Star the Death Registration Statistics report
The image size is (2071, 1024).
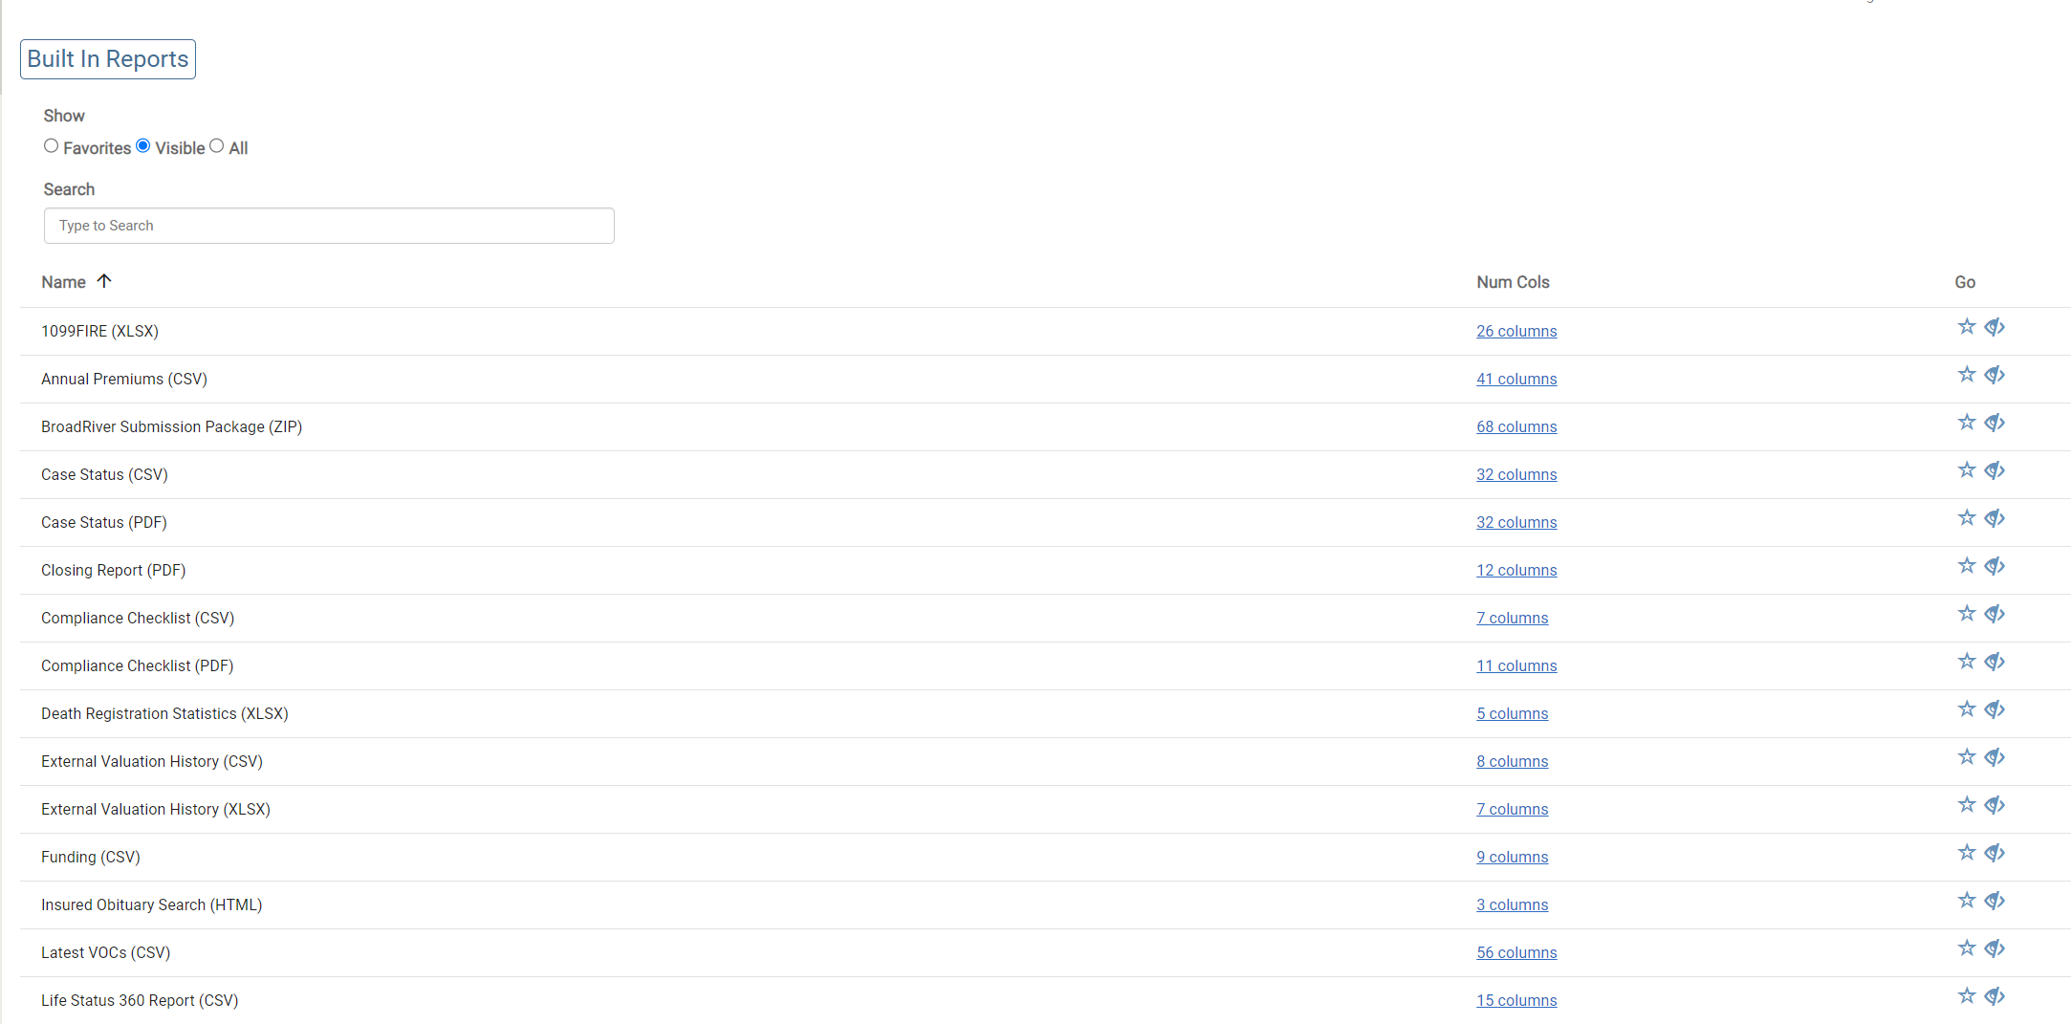(1966, 709)
